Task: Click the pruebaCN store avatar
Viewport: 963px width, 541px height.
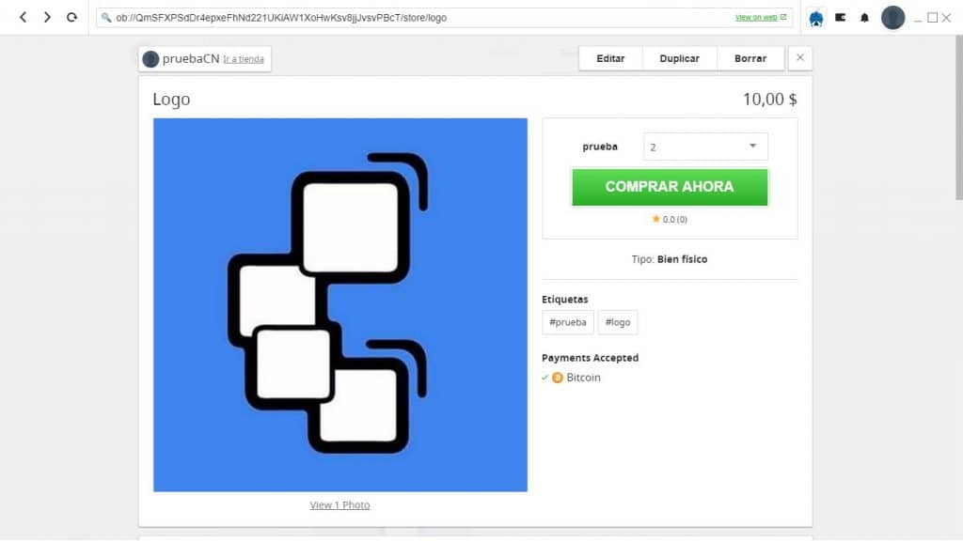Action: (150, 59)
